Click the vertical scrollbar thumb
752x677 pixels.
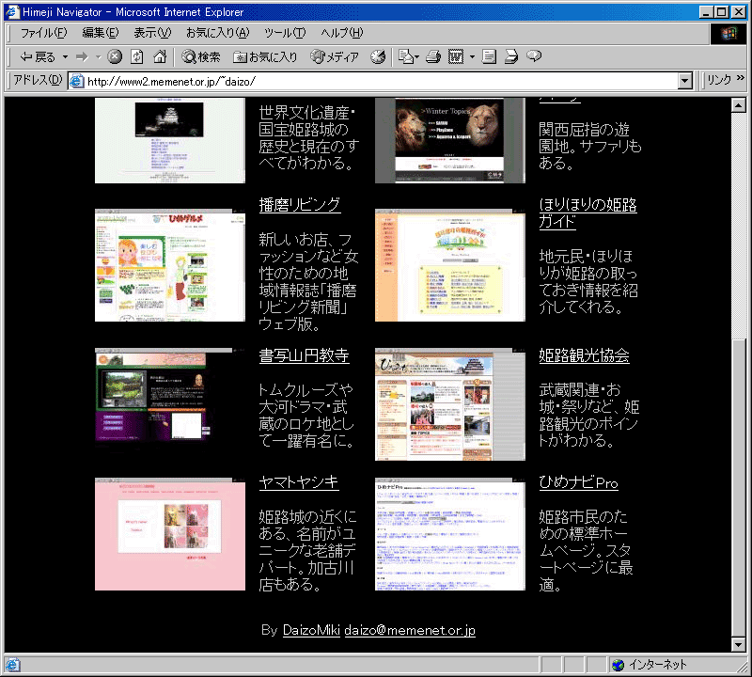pos(739,486)
